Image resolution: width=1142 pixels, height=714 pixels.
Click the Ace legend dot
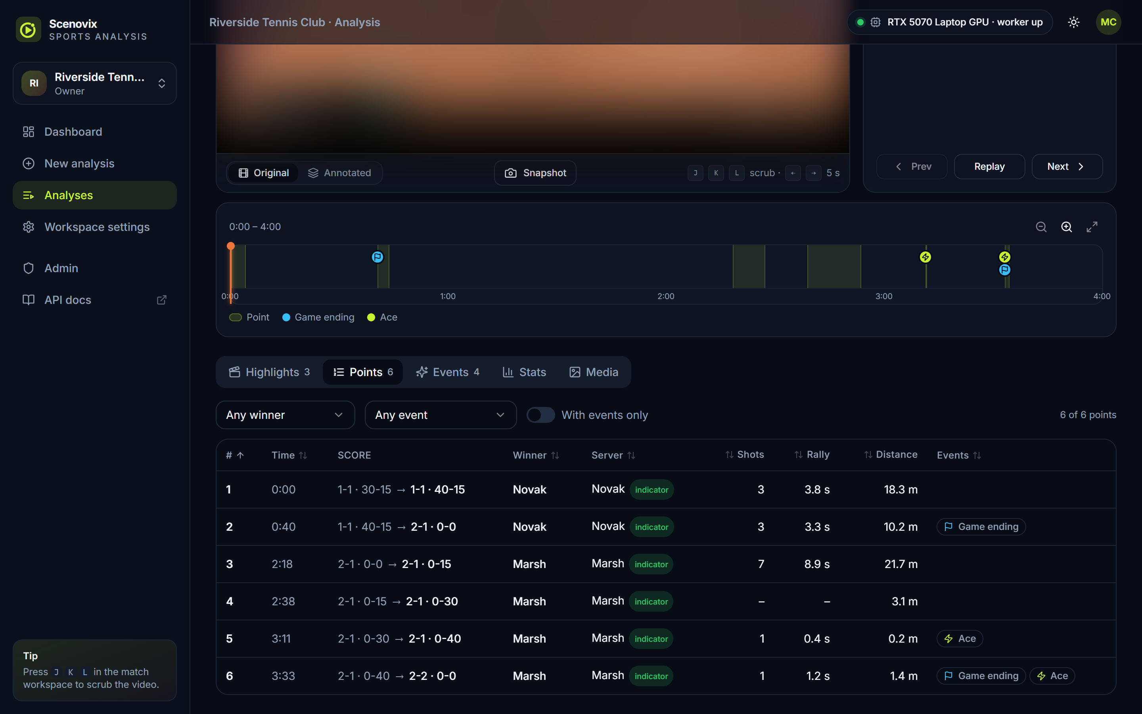coord(371,317)
